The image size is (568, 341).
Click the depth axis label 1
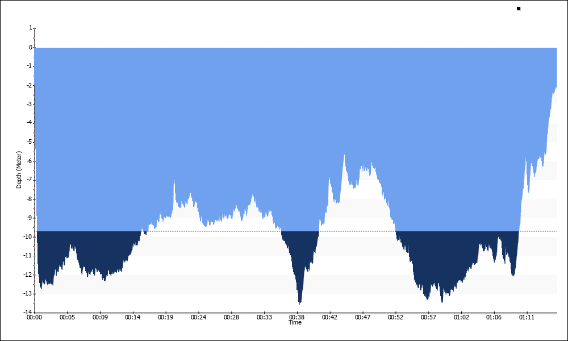[31, 28]
